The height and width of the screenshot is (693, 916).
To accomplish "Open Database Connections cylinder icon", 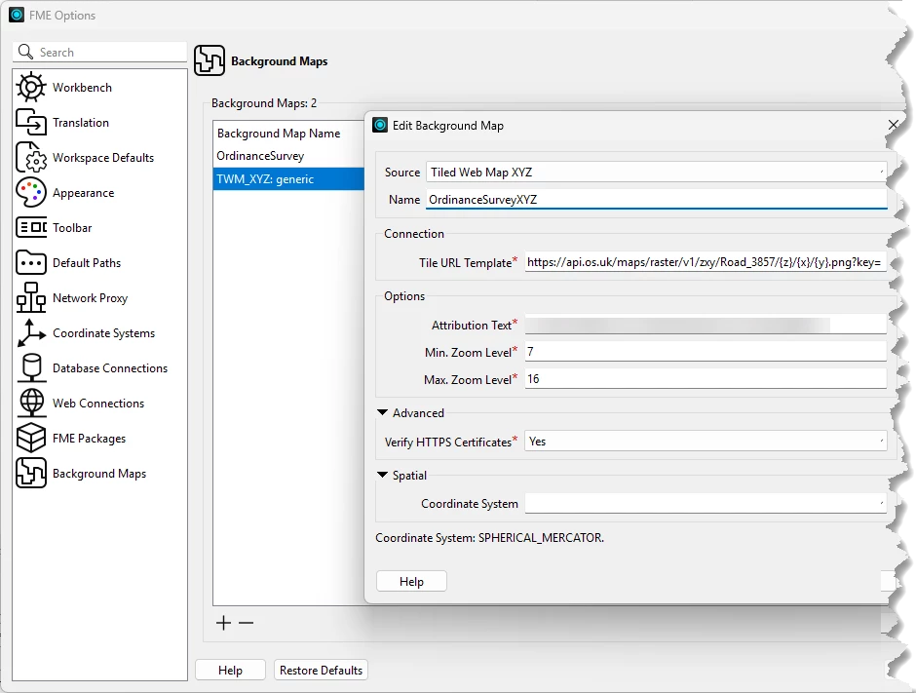I will click(31, 368).
